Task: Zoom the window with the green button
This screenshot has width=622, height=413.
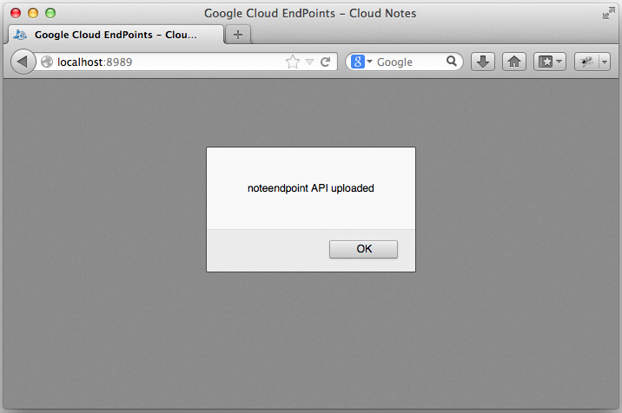Action: click(50, 13)
